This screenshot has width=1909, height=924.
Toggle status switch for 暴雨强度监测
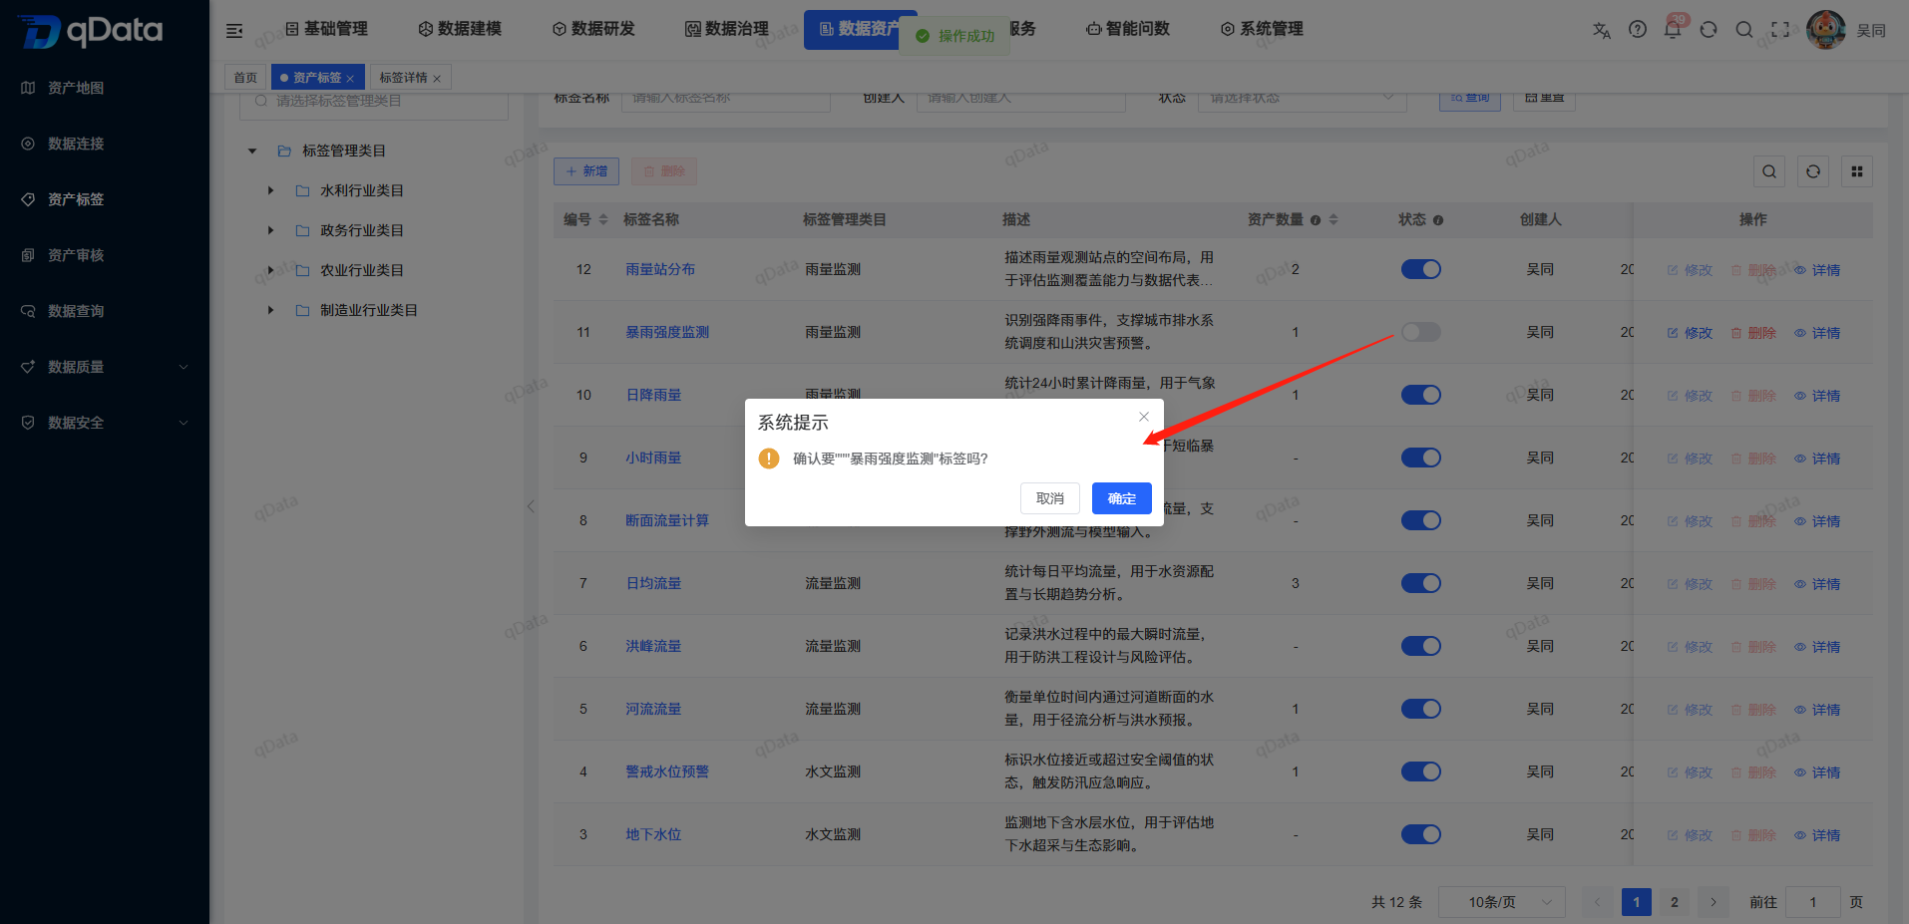click(x=1421, y=332)
